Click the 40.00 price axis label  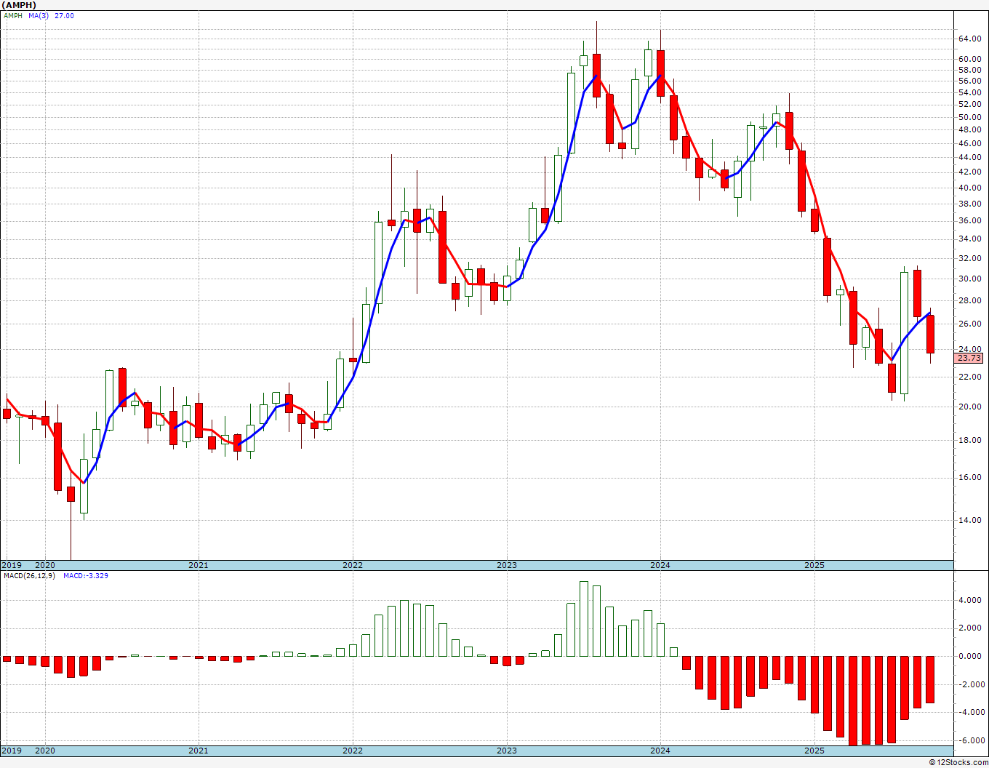pos(969,188)
